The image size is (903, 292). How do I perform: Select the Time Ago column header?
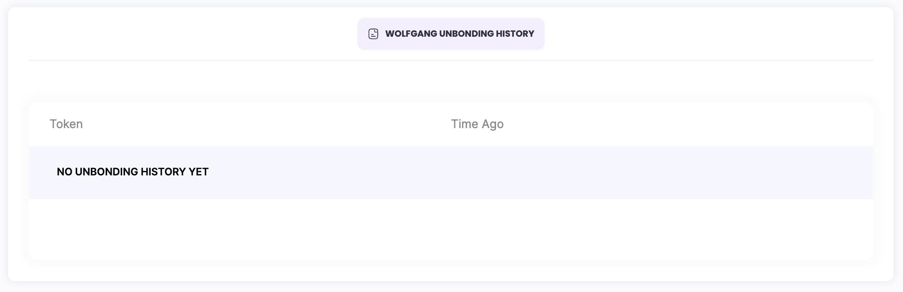[477, 124]
